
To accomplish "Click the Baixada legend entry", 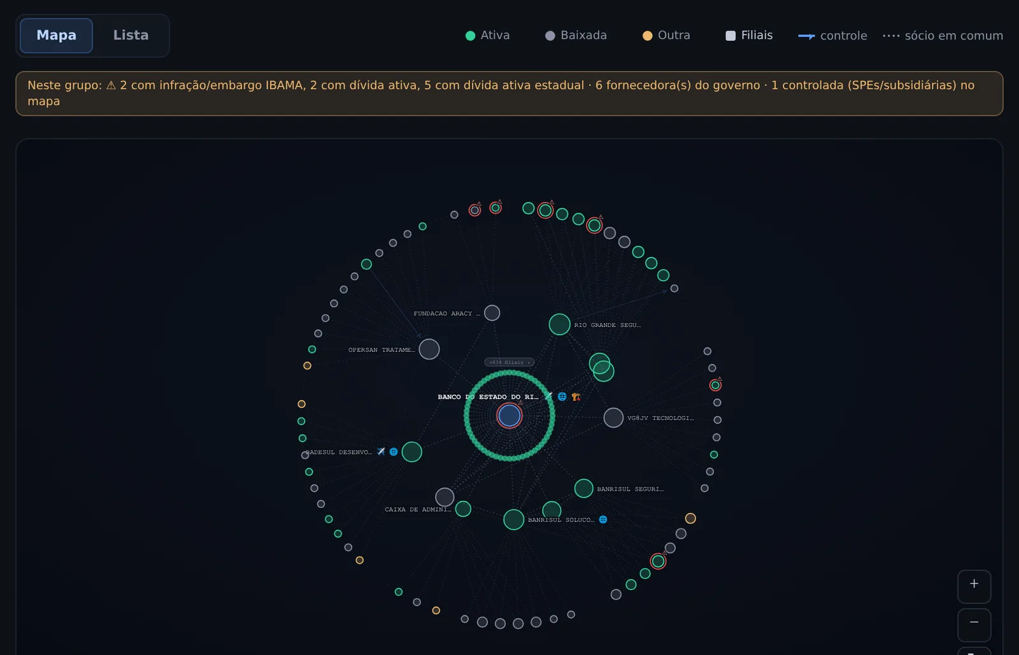I will click(576, 36).
